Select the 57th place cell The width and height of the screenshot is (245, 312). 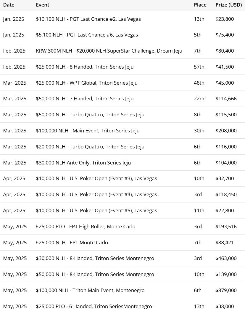coord(199,67)
